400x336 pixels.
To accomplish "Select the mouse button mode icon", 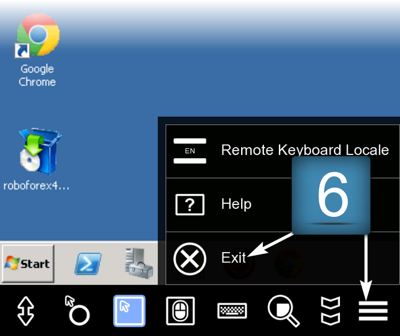I will click(181, 310).
